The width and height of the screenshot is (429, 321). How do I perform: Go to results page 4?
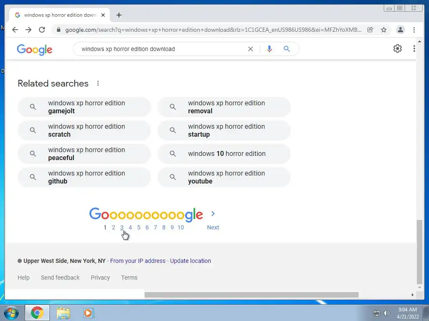tap(130, 227)
